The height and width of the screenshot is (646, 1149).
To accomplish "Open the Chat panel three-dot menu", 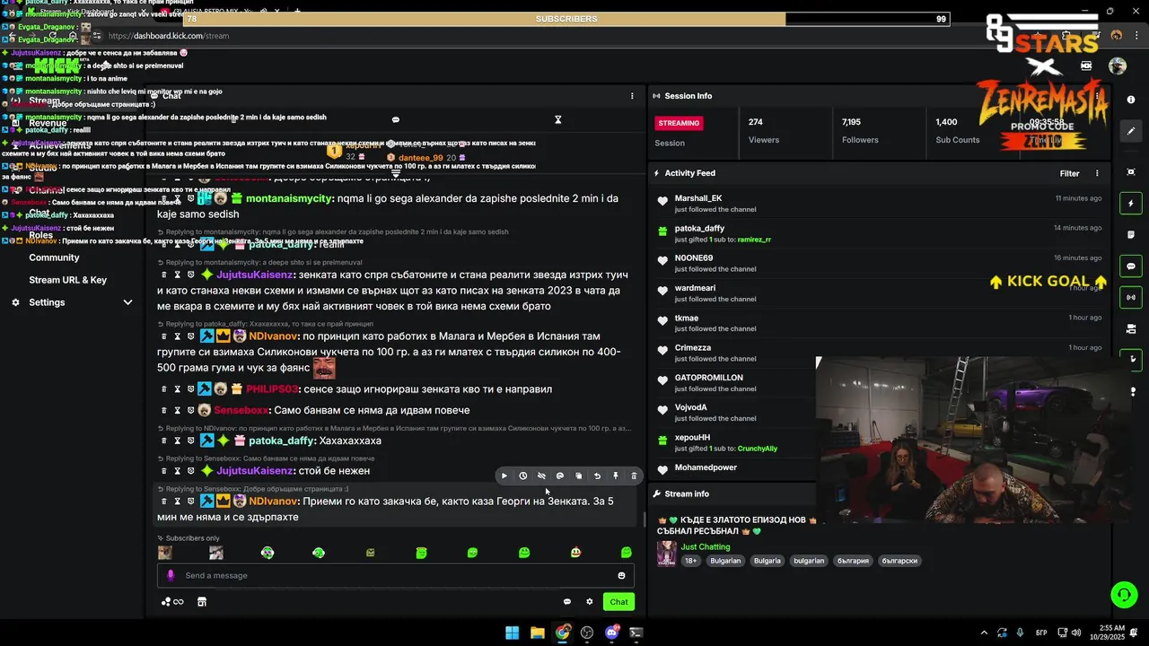I will coord(632,96).
